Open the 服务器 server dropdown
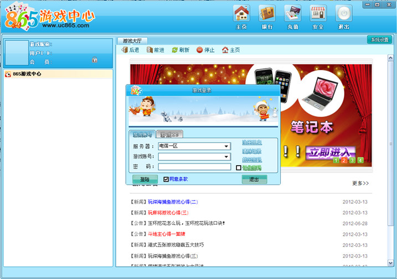Viewport: 397px width, 279px height. tap(194, 146)
